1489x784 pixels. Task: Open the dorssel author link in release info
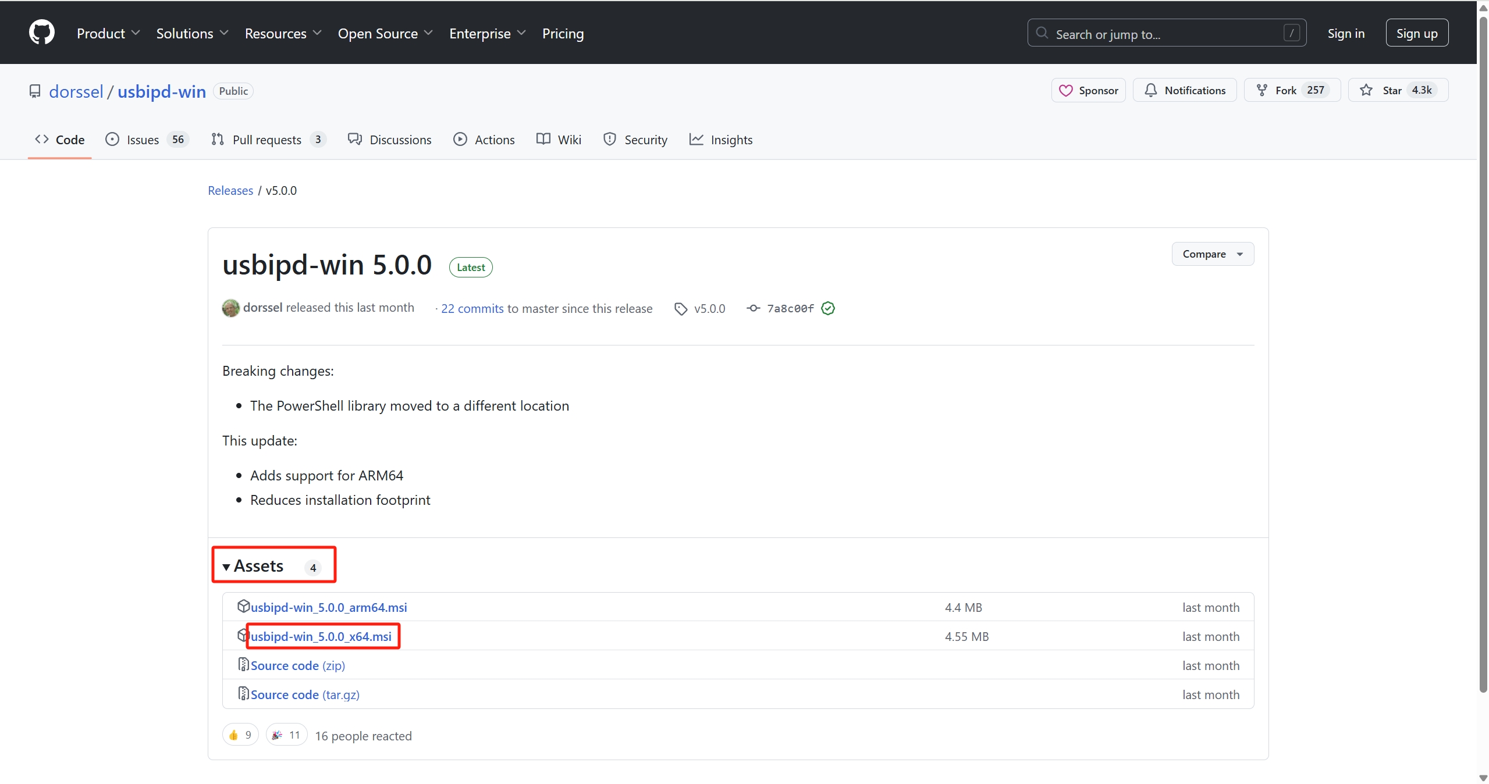[x=263, y=308]
